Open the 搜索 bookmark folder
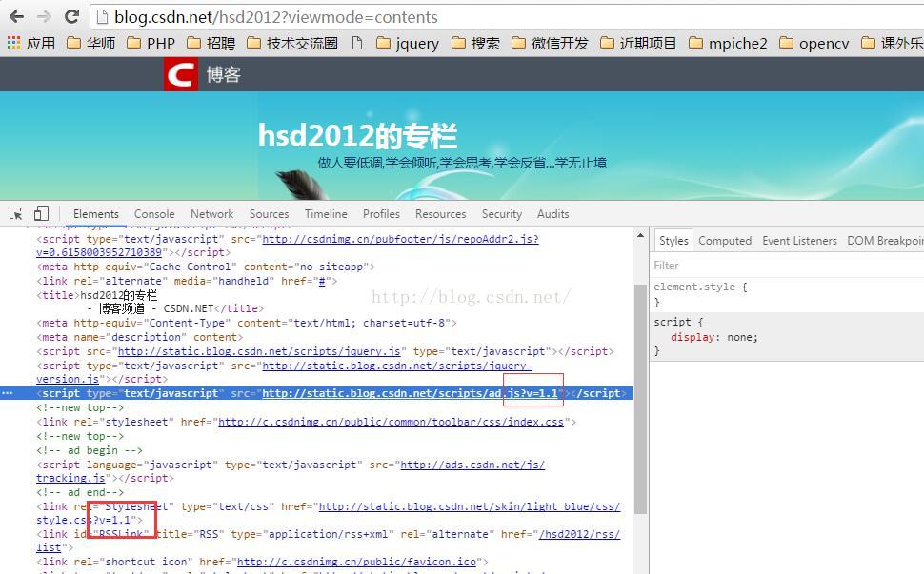Viewport: 924px width, 574px height. (475, 43)
